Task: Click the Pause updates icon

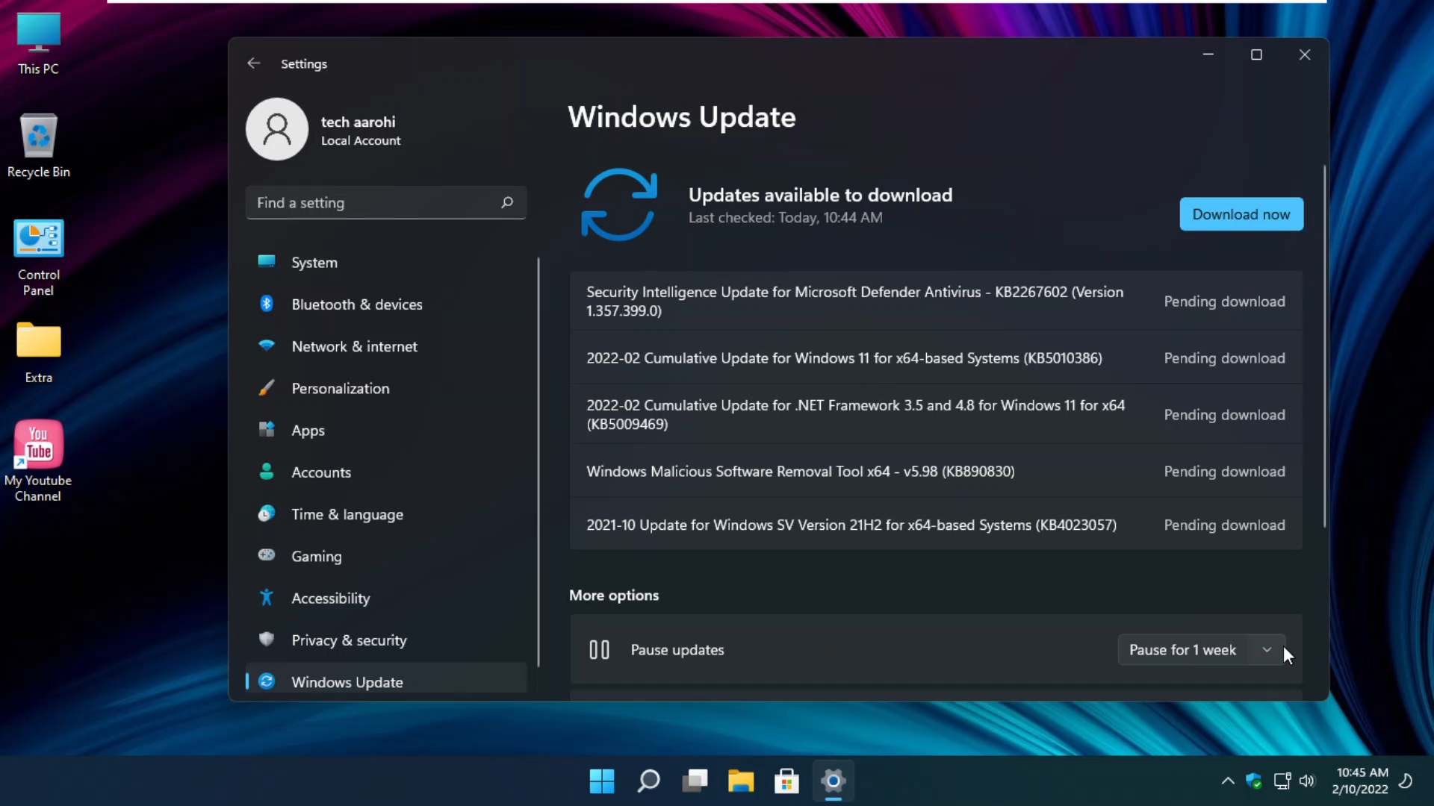Action: (x=599, y=650)
